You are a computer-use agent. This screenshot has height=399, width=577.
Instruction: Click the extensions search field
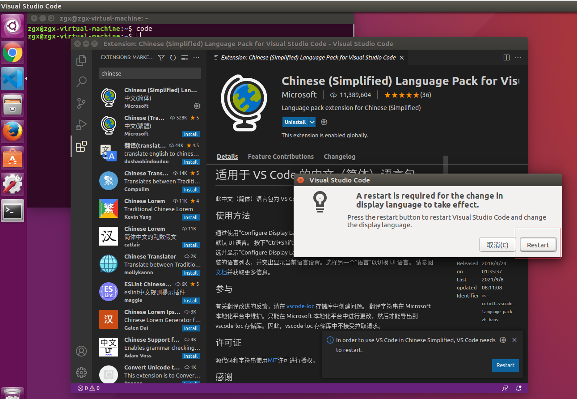(x=150, y=73)
